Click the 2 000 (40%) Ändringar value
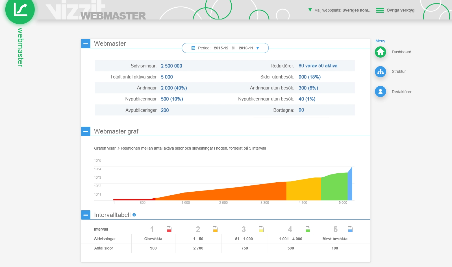 (174, 88)
